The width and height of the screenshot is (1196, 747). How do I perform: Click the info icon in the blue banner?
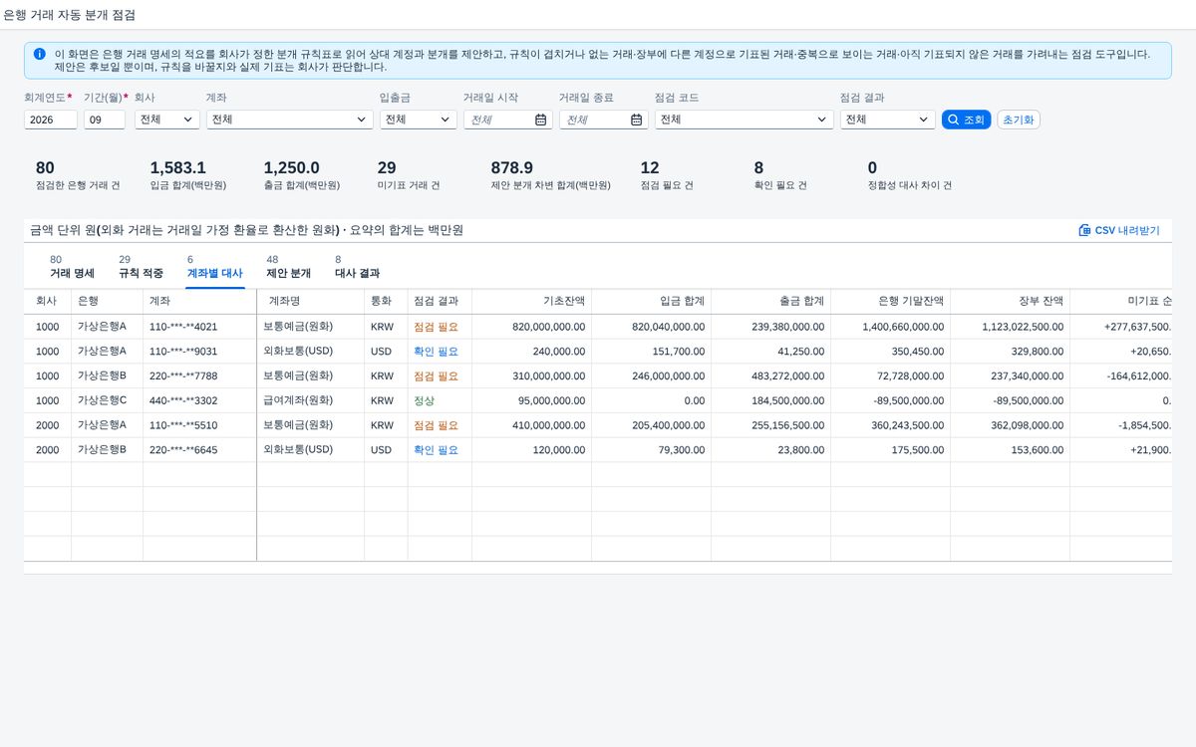[x=39, y=54]
